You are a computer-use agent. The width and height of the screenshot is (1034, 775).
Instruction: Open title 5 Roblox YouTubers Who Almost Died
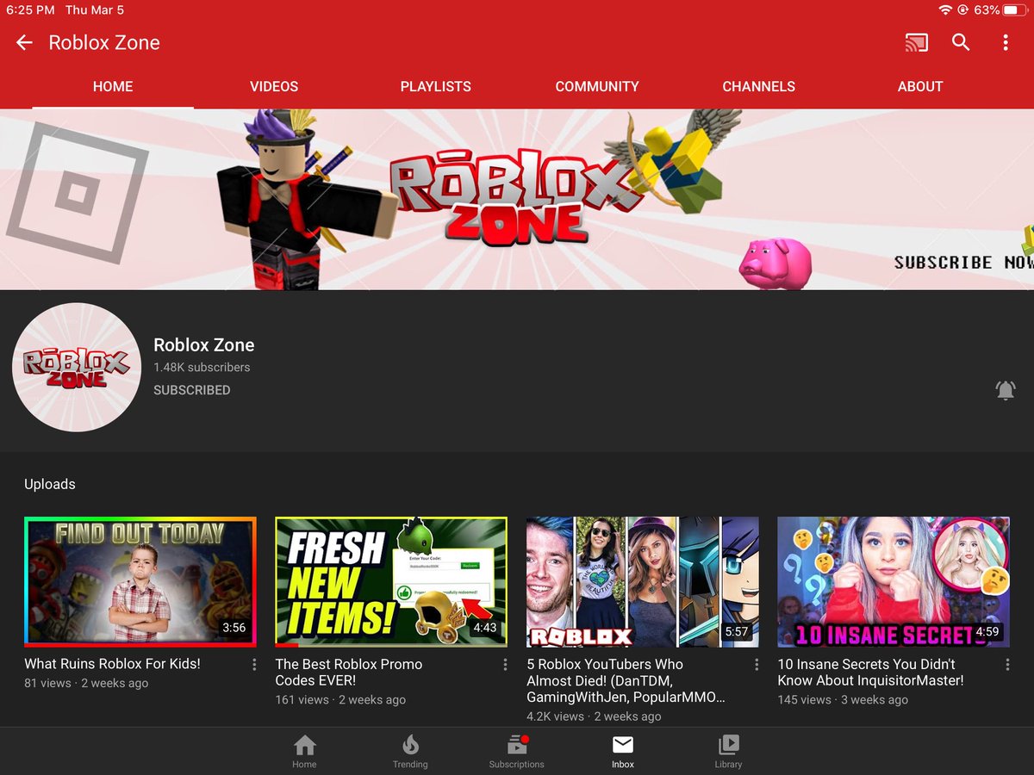coord(626,680)
